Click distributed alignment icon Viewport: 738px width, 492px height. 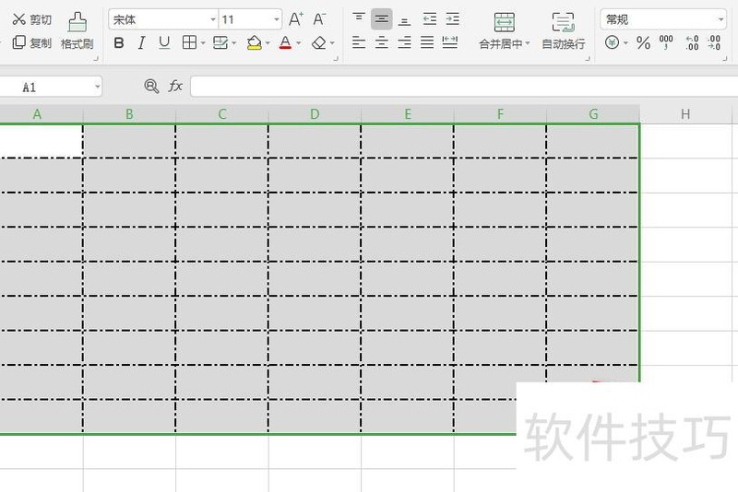[450, 42]
